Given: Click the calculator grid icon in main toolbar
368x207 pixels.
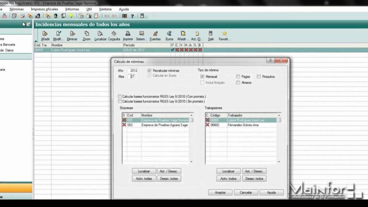Looking at the screenshot, I should (125, 16).
